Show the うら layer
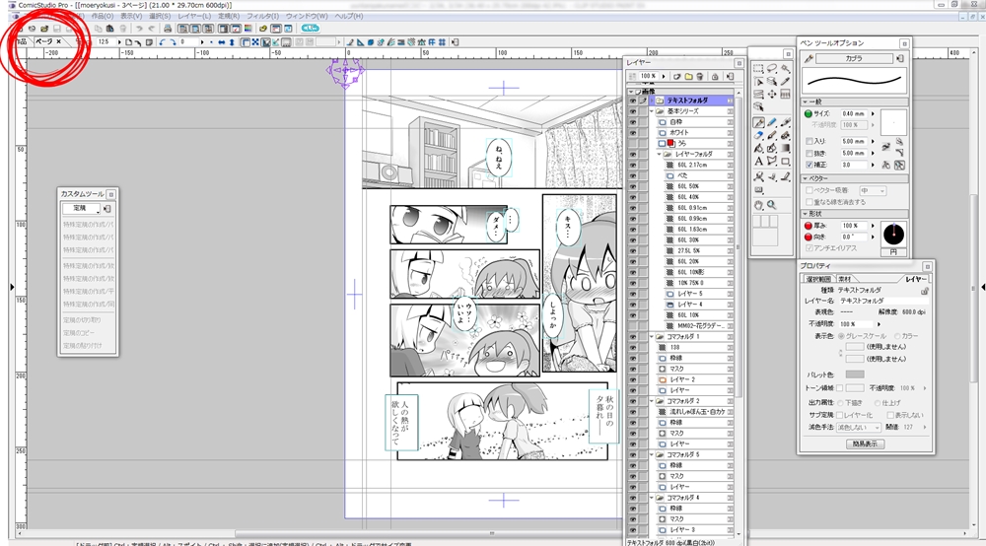Viewport: 986px width, 546px height. click(x=633, y=143)
